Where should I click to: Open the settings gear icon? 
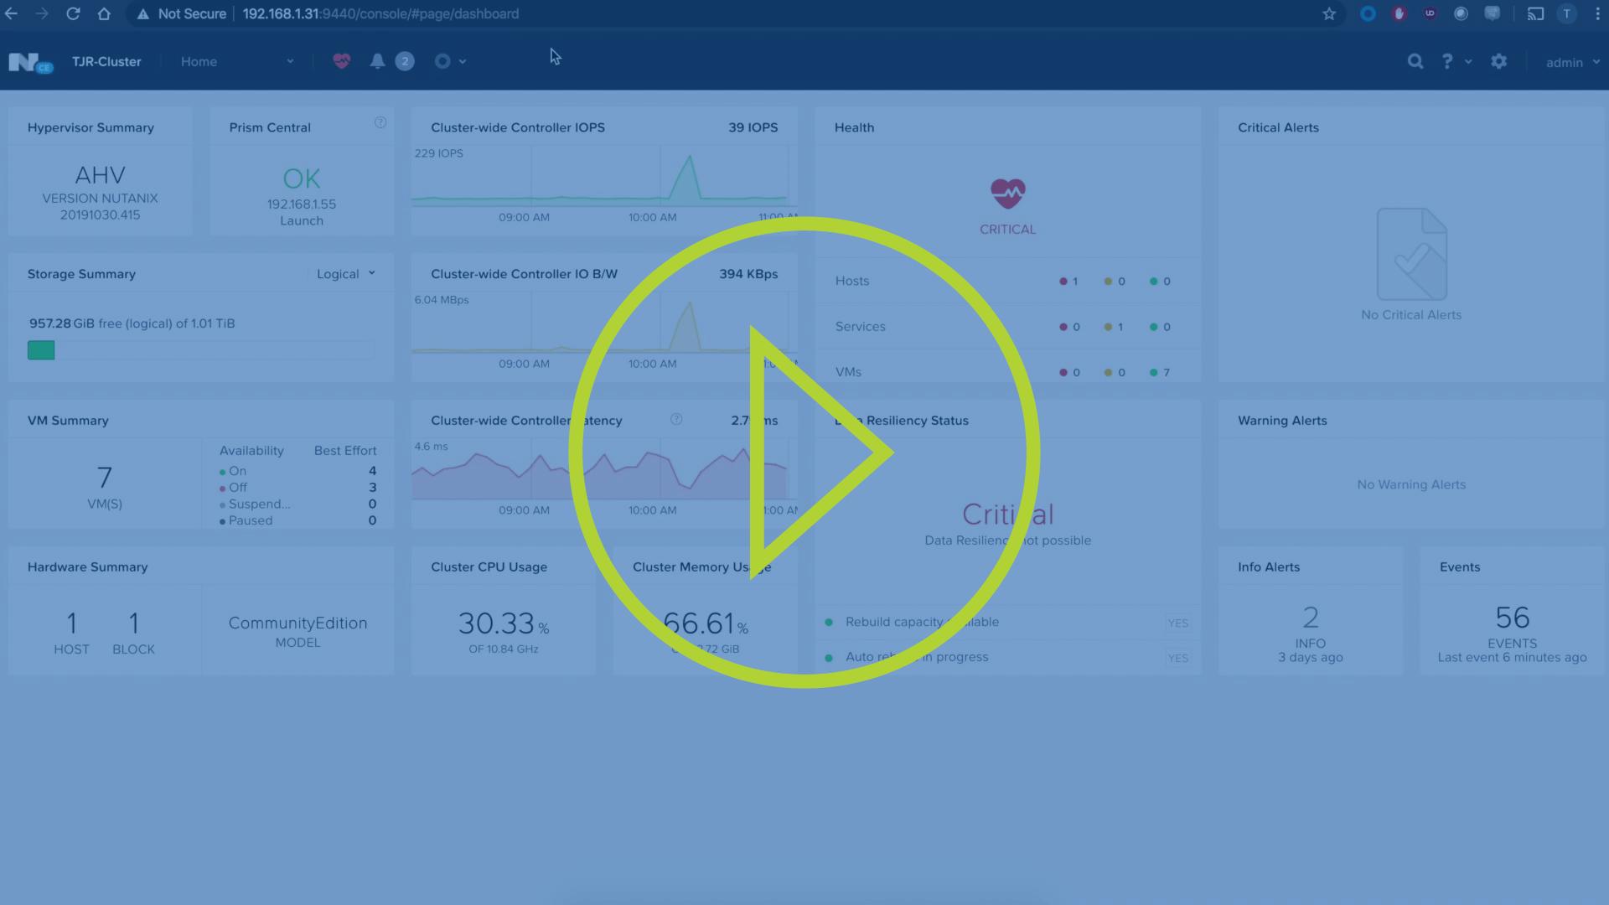pyautogui.click(x=1499, y=61)
